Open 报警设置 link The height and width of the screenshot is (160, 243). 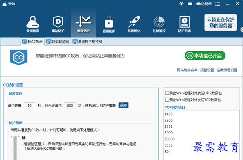207,70
